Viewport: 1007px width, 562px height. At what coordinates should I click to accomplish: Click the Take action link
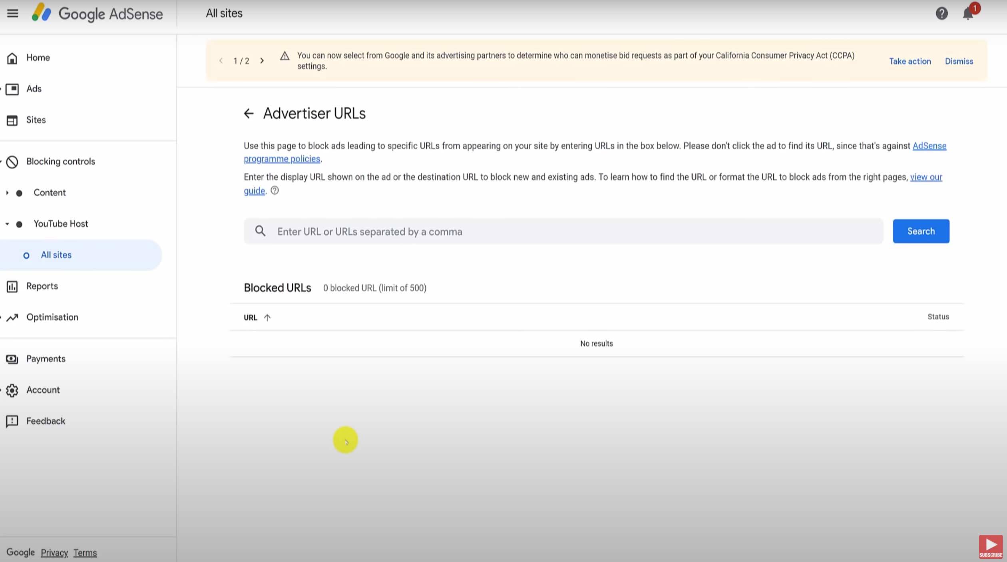point(909,61)
